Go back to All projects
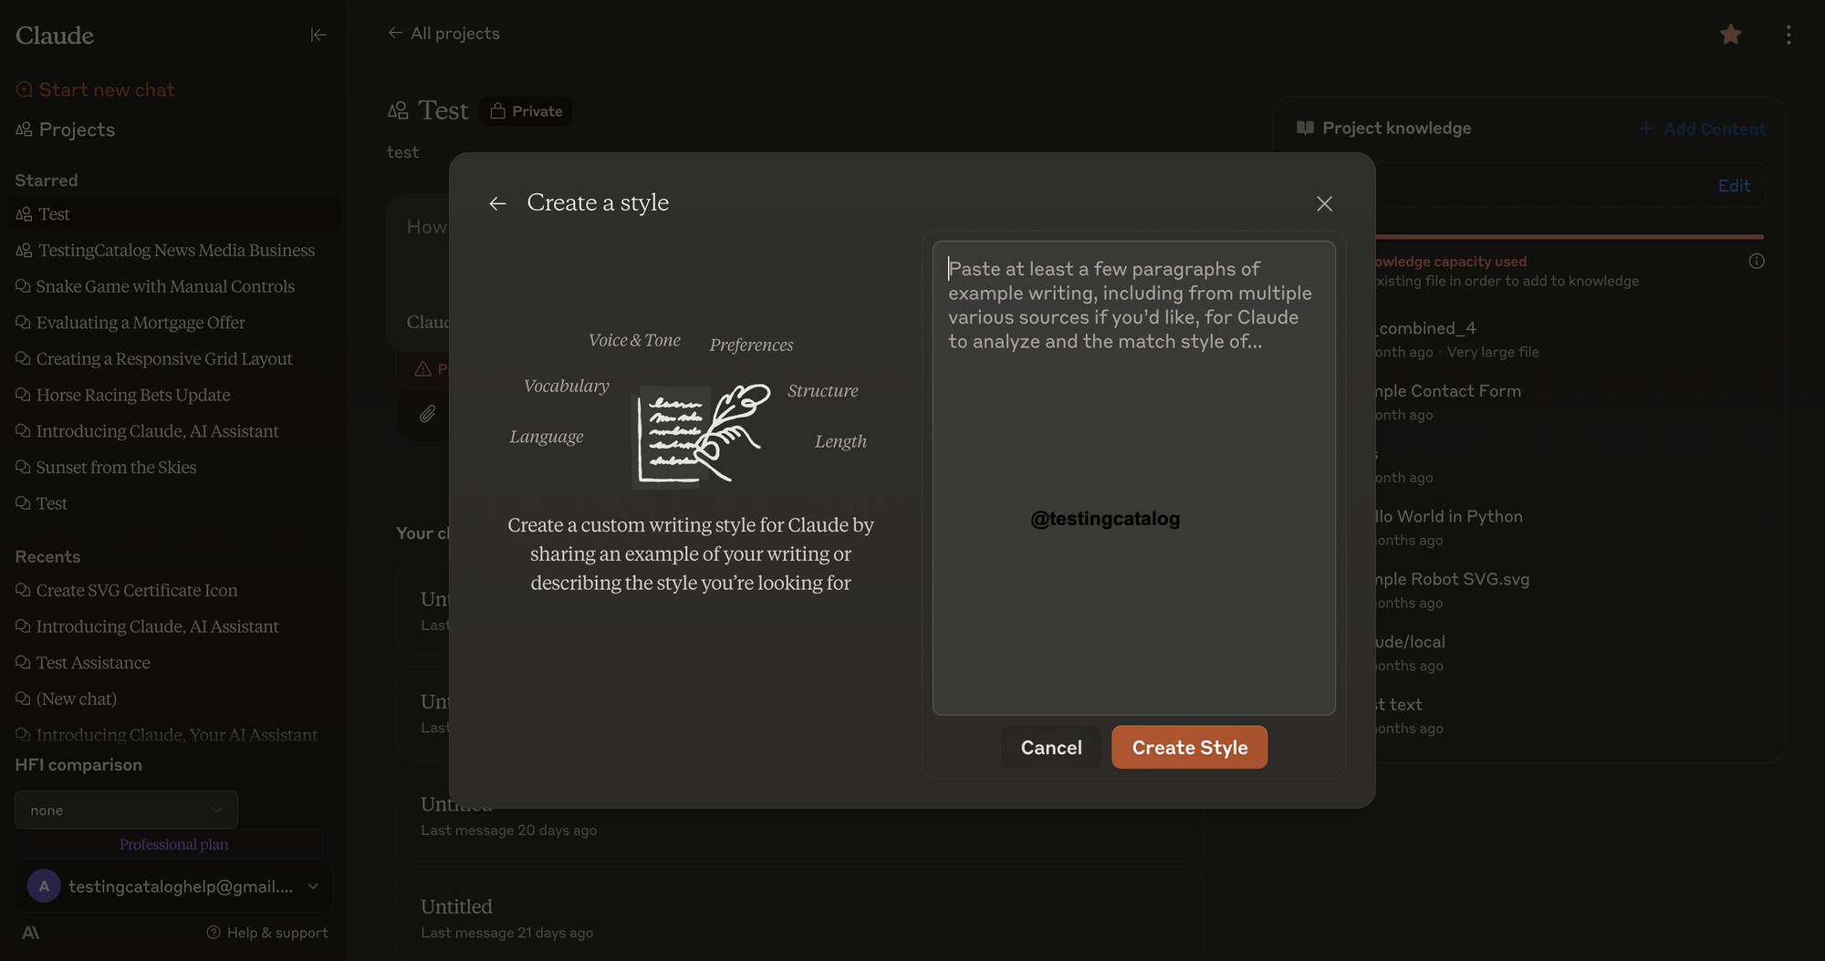The image size is (1825, 961). [x=443, y=34]
